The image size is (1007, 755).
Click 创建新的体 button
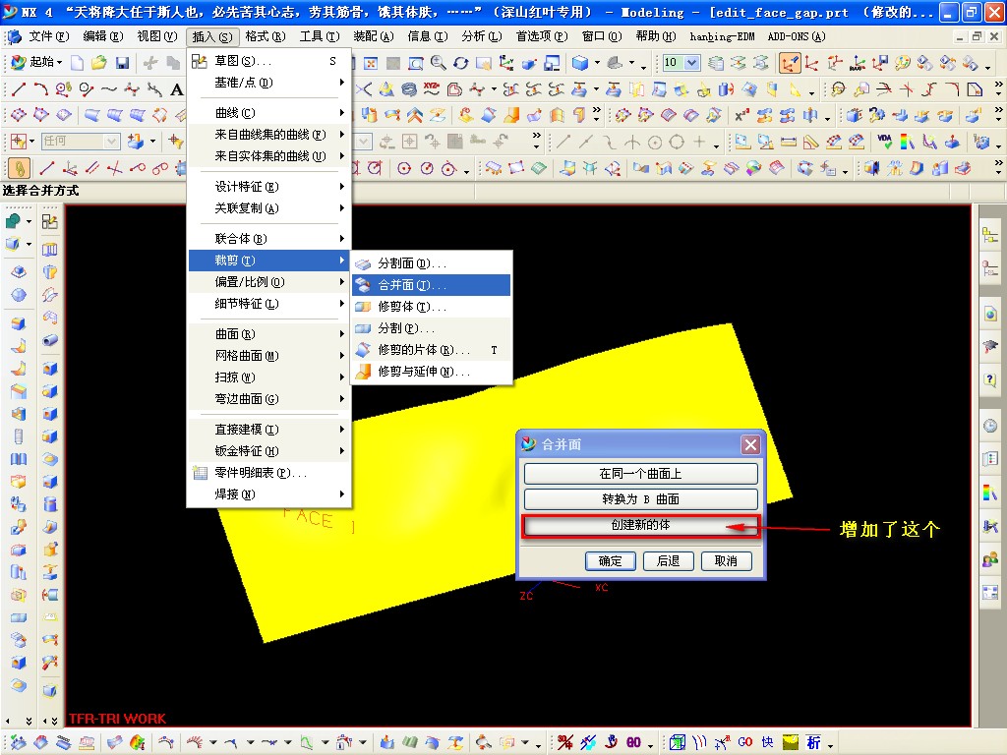click(x=640, y=525)
